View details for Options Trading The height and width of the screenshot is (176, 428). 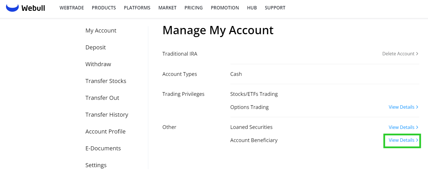[x=401, y=107]
